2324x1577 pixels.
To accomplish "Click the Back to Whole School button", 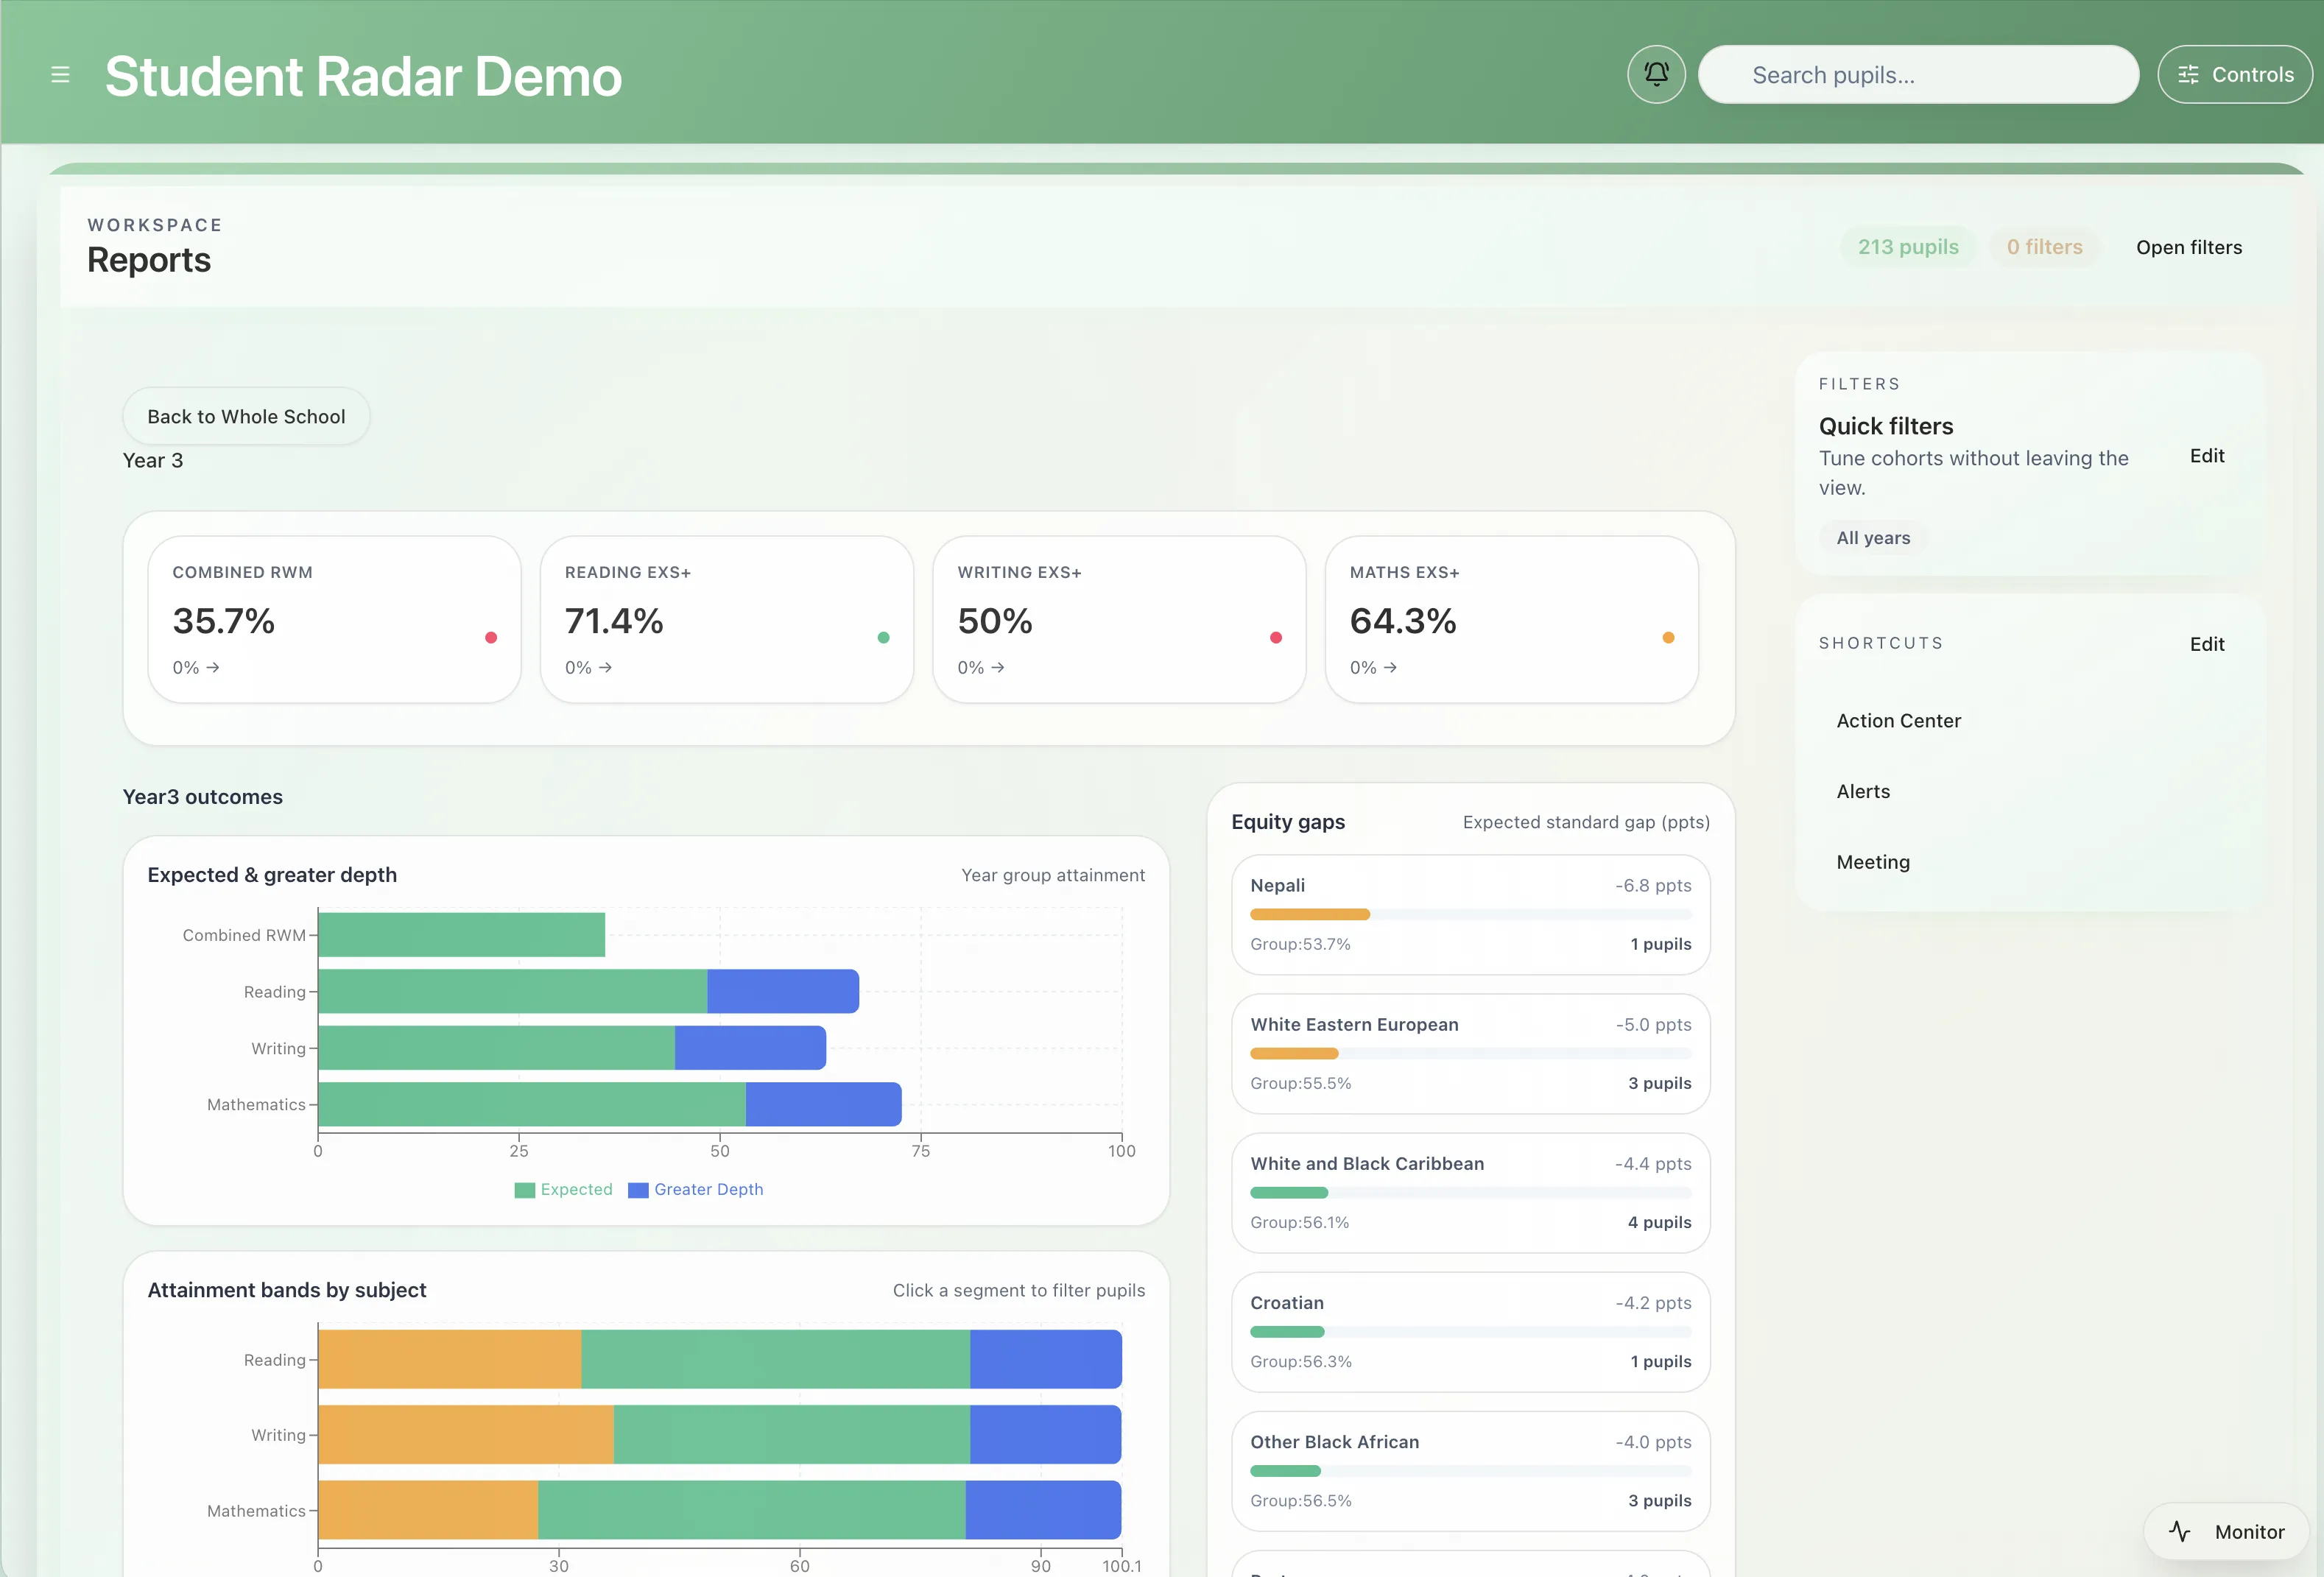I will (246, 416).
